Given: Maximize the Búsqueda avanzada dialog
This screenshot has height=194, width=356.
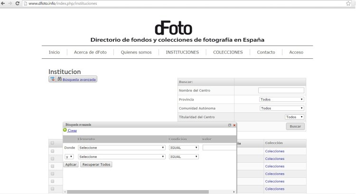Looking at the screenshot, I should (x=230, y=125).
